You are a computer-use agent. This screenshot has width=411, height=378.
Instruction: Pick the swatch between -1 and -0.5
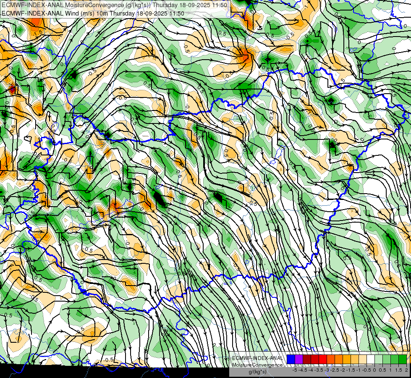pyautogui.click(x=362, y=359)
